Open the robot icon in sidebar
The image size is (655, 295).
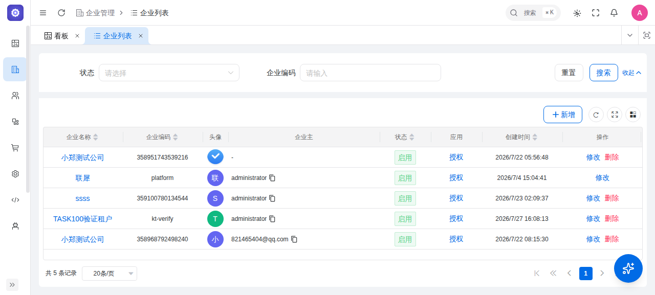tap(15, 226)
